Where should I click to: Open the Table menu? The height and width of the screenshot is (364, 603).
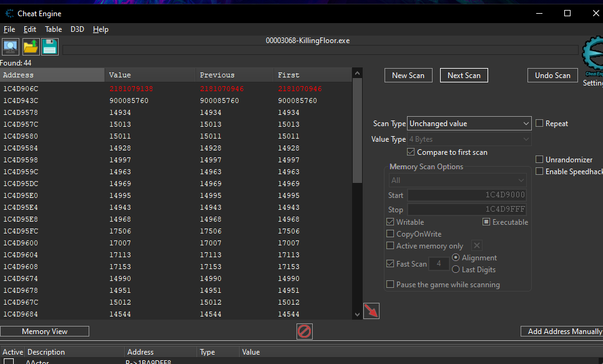[53, 29]
